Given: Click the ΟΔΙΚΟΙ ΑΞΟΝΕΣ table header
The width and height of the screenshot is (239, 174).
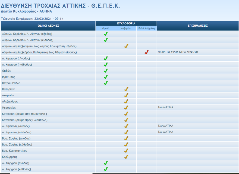Looking at the screenshot, I should [x=48, y=26].
